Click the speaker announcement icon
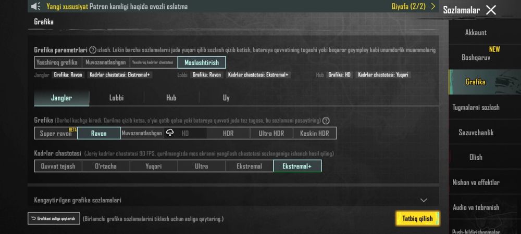 [35, 6]
